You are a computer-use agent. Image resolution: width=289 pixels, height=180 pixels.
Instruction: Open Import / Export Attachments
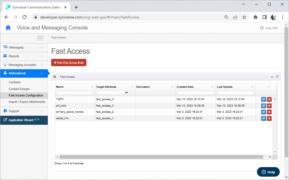point(27,102)
